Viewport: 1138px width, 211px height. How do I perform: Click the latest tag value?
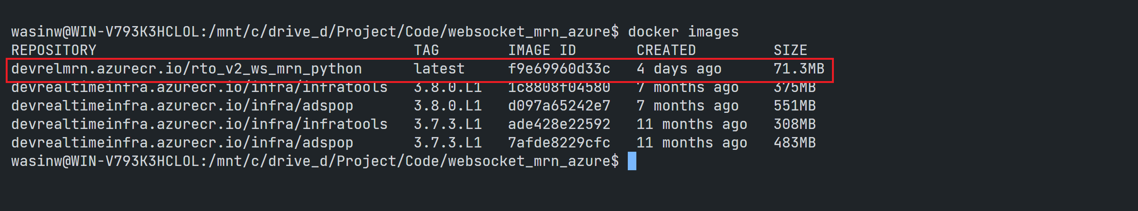[x=439, y=69]
